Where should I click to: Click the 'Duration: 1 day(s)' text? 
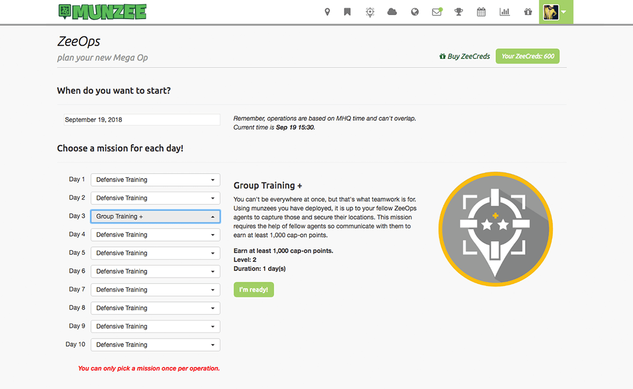pos(260,269)
